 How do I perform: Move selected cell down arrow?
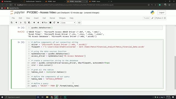[38, 23]
